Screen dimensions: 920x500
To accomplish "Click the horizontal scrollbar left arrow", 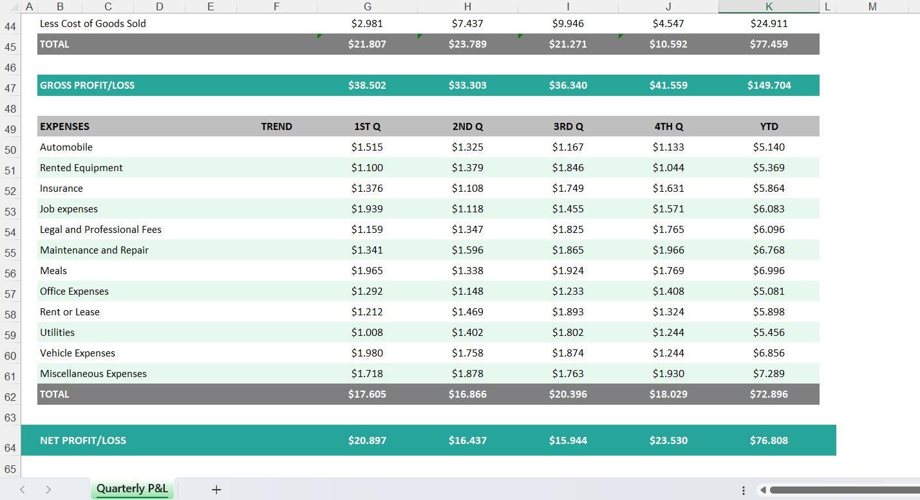I will pos(764,490).
